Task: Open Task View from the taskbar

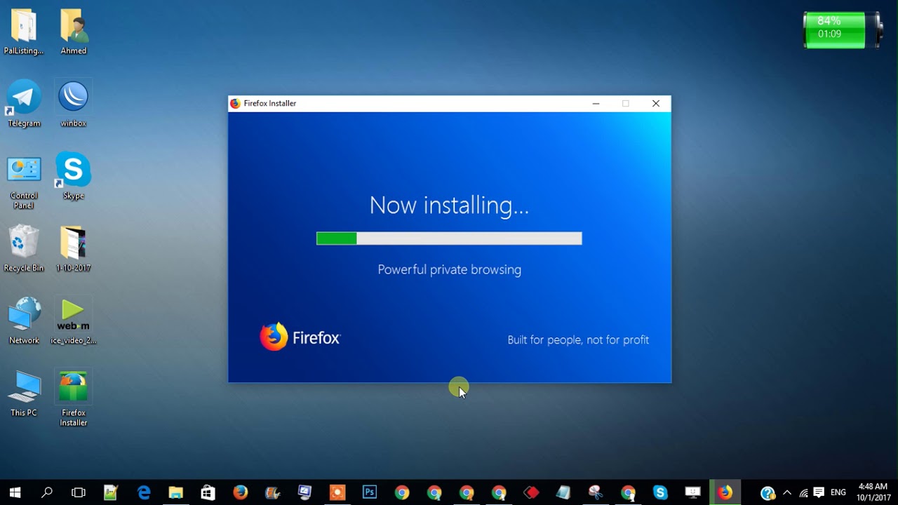Action: (79, 492)
